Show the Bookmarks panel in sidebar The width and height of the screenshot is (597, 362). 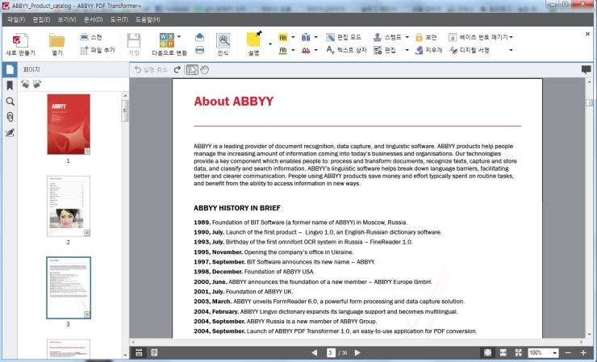10,85
